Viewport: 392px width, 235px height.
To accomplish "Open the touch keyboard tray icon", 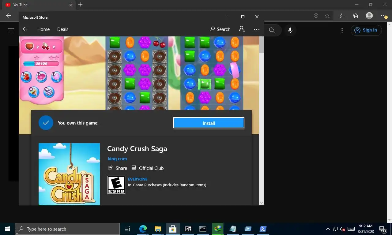I will (x=351, y=229).
